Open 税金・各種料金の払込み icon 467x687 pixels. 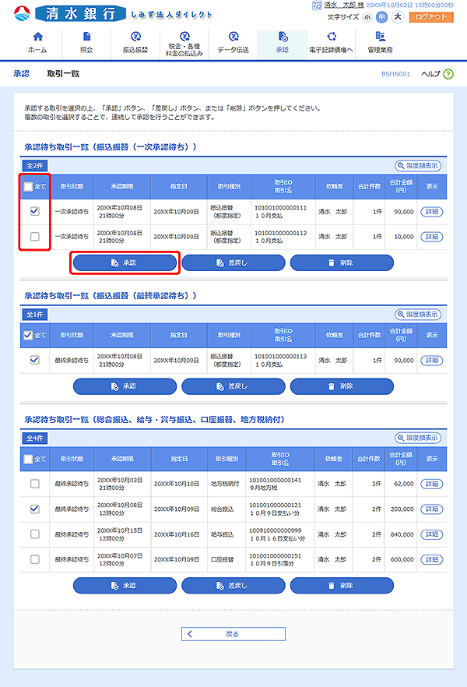tap(184, 37)
